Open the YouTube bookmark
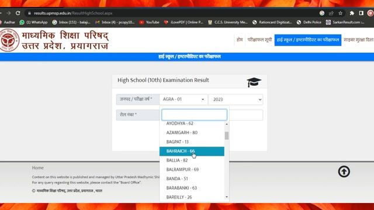The width and height of the screenshot is (374, 210). click(150, 22)
